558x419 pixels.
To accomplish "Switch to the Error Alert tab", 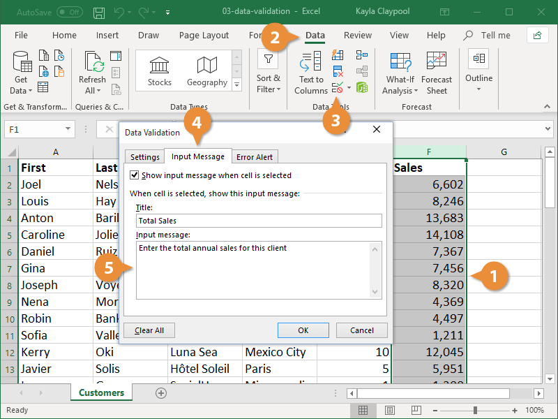I will [255, 157].
